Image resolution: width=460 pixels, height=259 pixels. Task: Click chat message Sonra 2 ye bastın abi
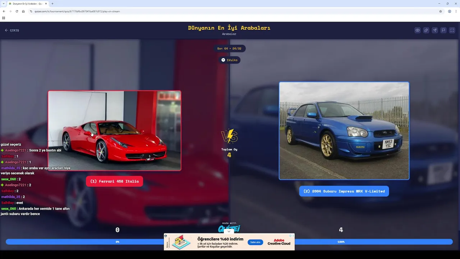coord(45,150)
